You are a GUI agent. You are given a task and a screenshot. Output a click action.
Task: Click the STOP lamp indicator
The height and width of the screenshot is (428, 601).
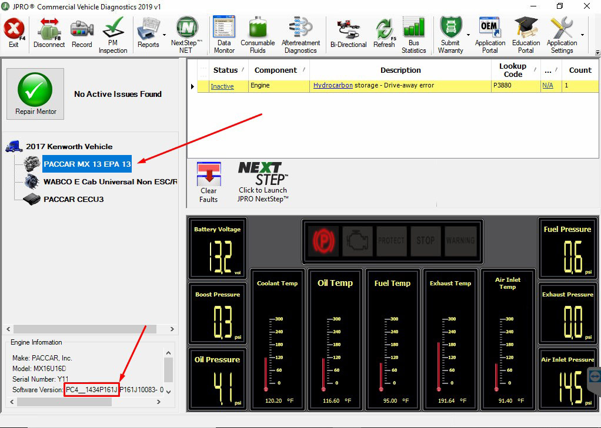coord(425,241)
